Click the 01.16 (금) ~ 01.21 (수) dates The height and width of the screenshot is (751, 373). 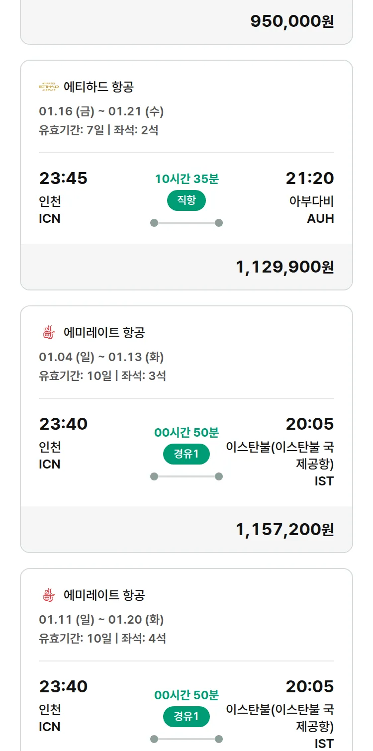[x=101, y=111]
